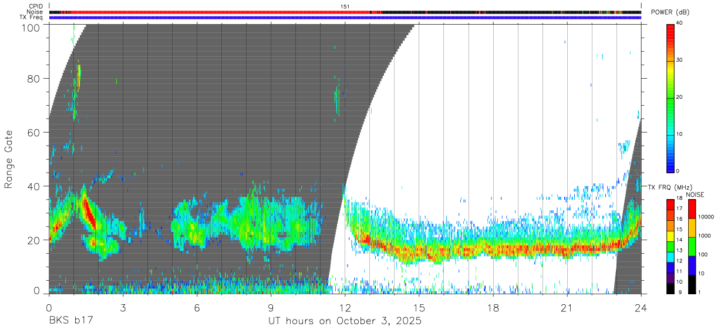Click x-axis tick label 15
The image size is (721, 333).
[x=419, y=308]
